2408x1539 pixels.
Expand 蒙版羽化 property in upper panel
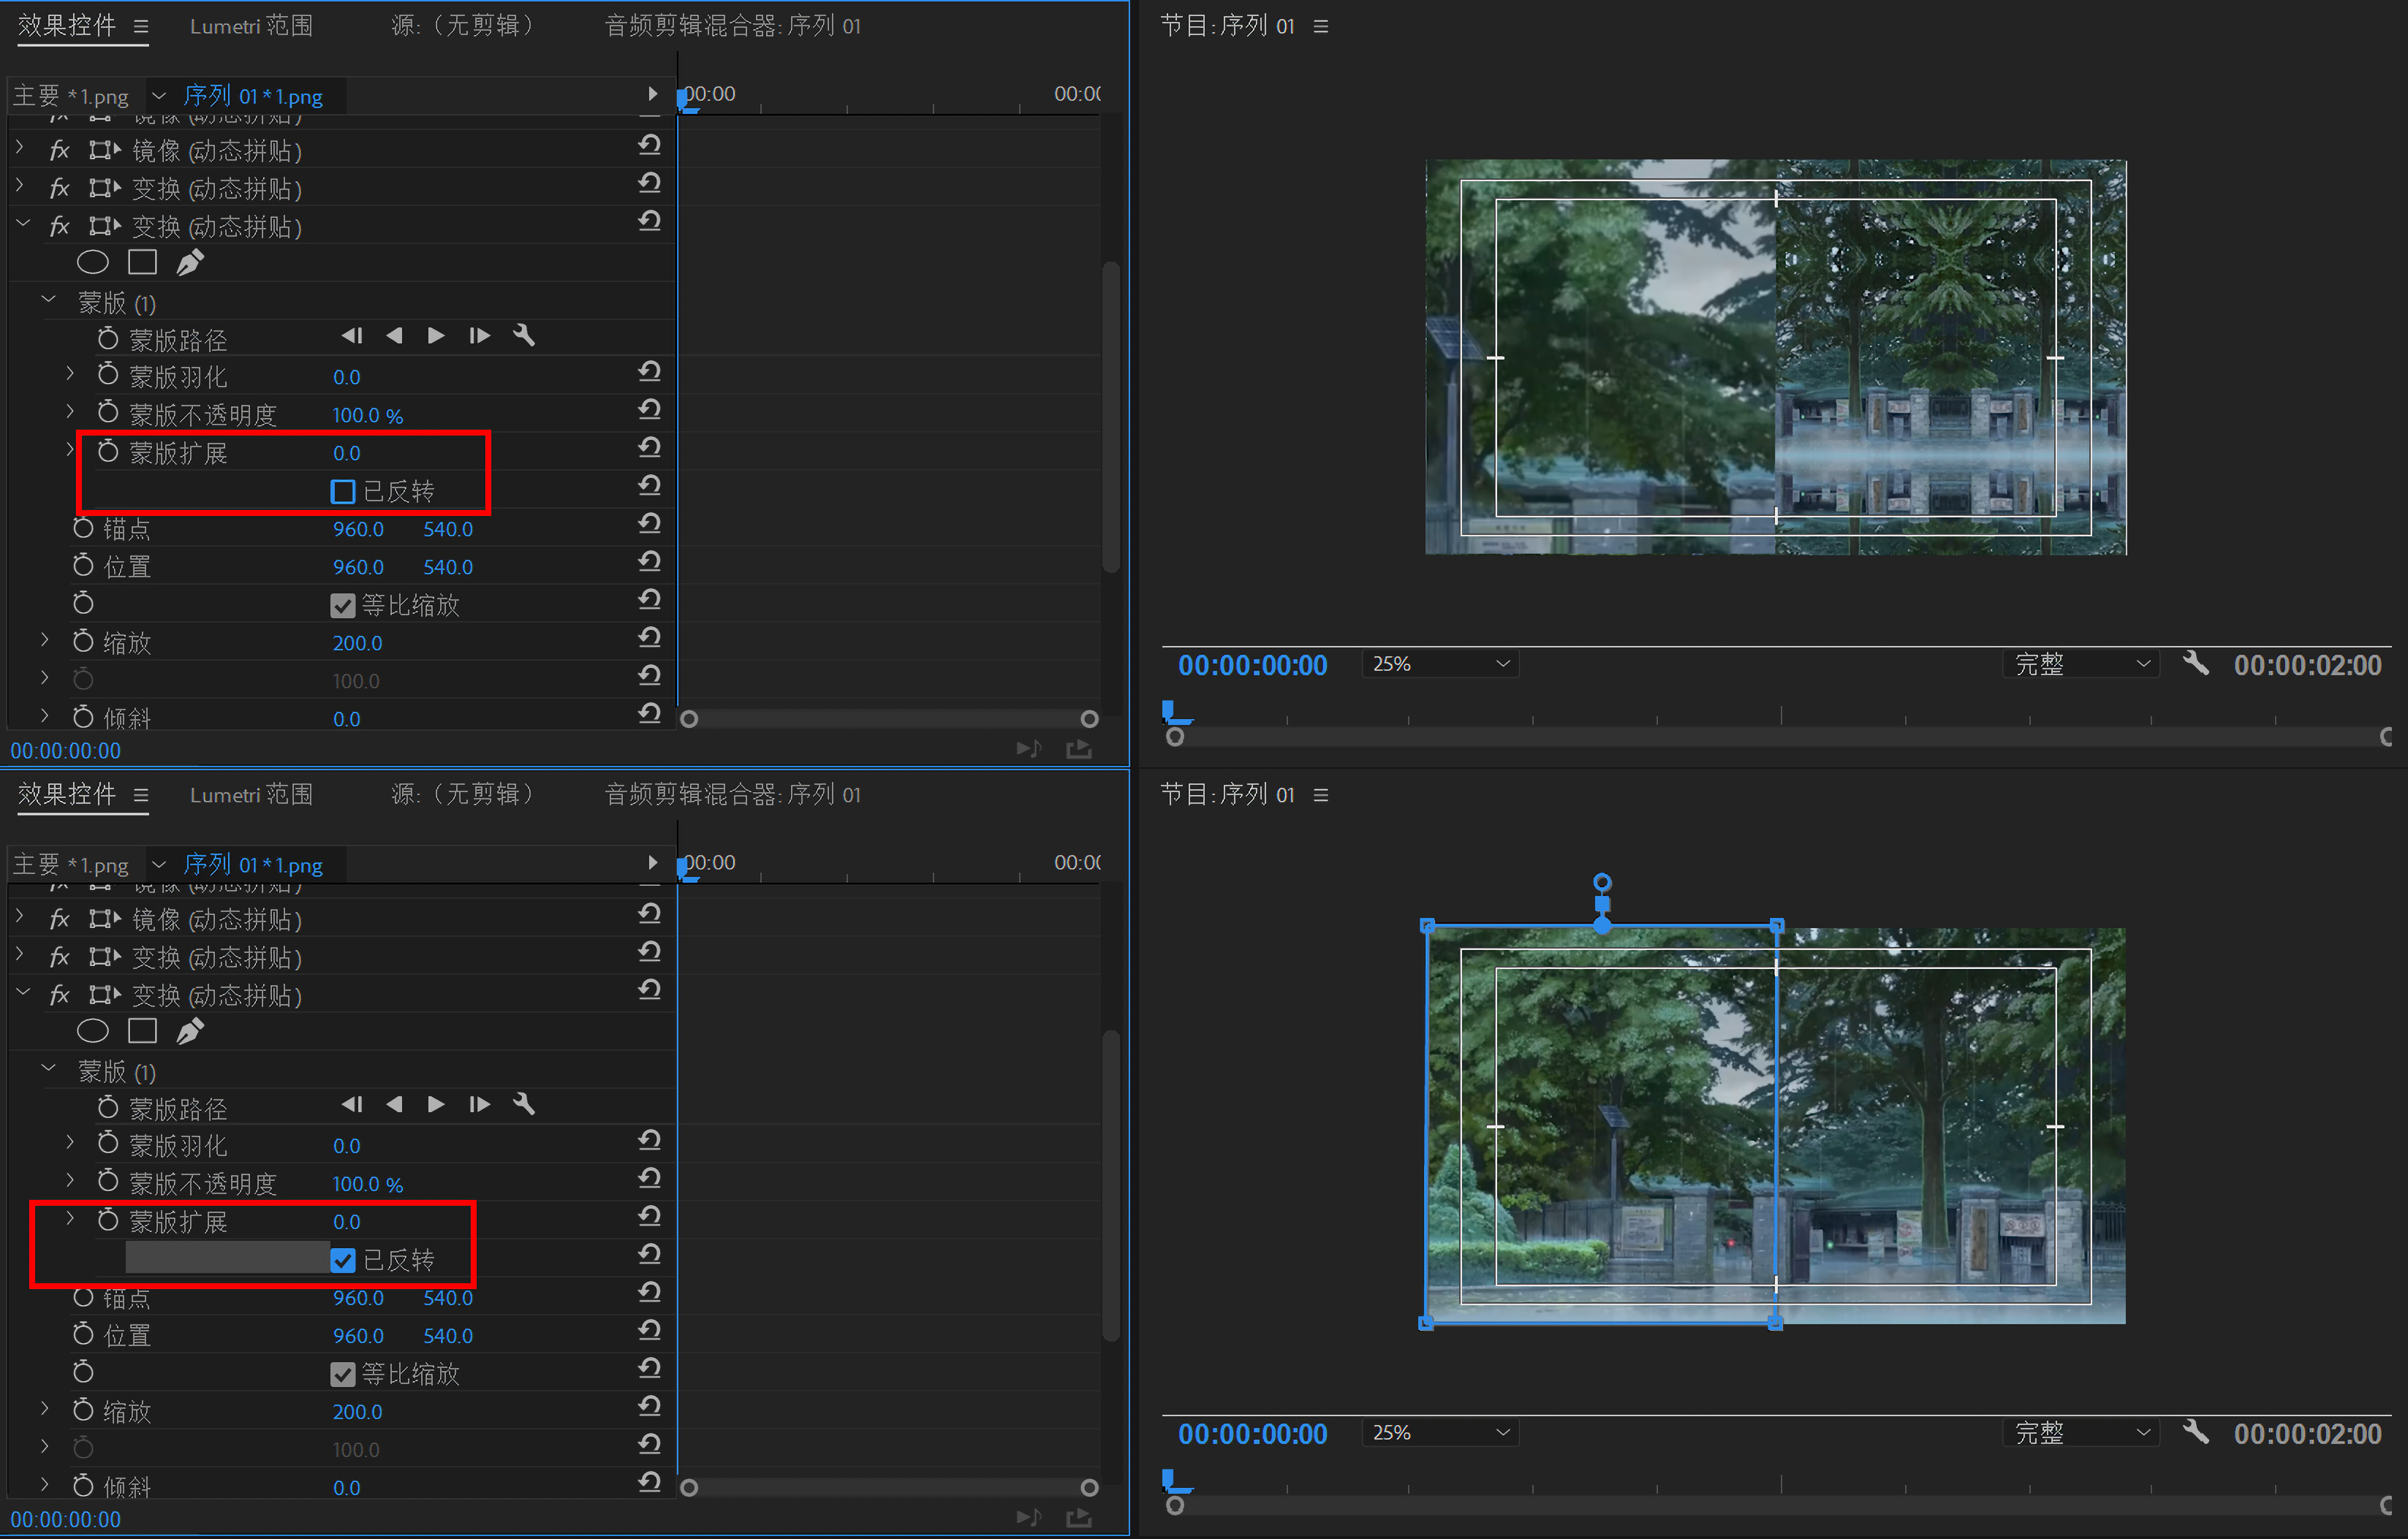pyautogui.click(x=70, y=373)
